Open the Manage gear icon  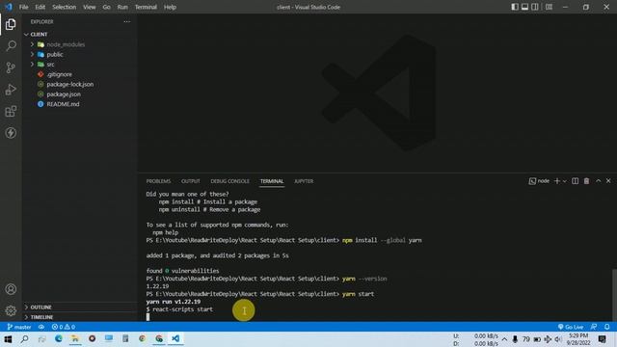(11, 310)
